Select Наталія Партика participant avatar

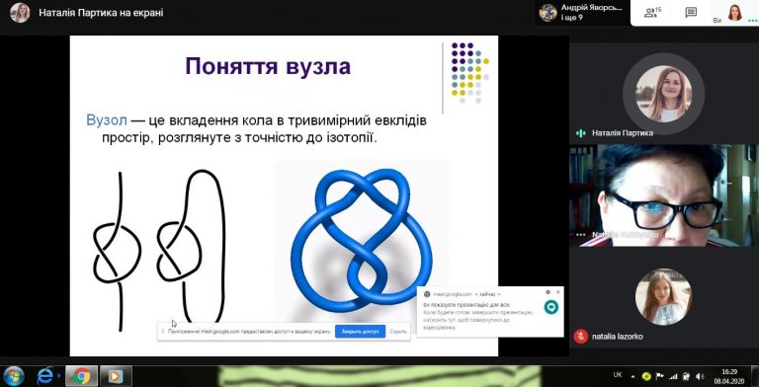click(x=663, y=94)
